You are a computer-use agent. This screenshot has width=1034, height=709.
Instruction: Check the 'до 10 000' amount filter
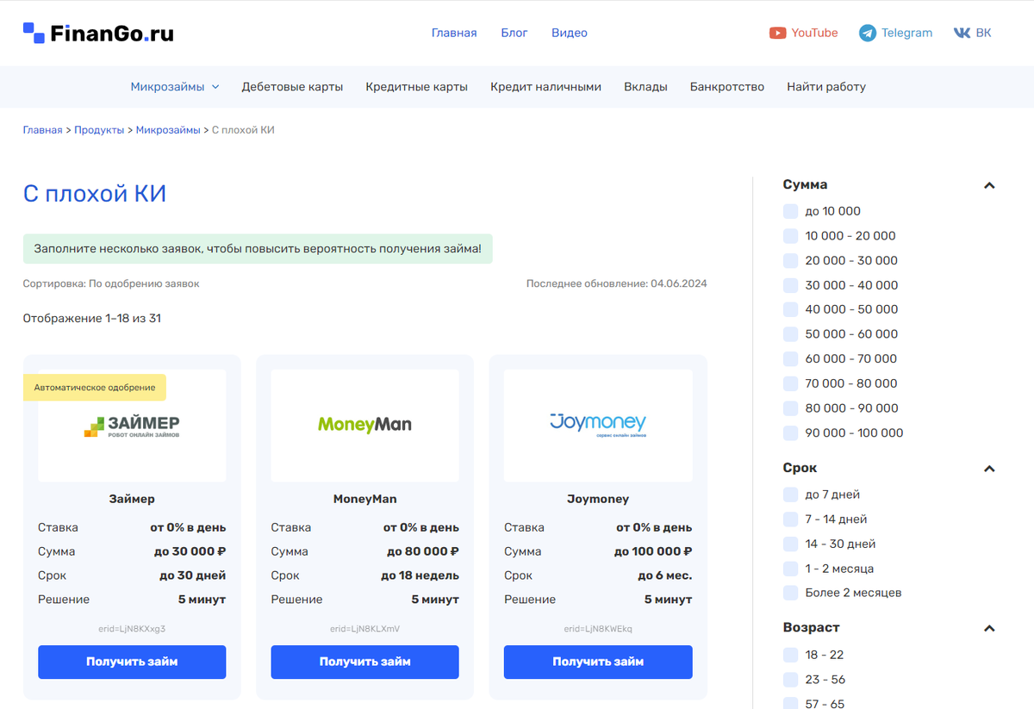pyautogui.click(x=790, y=211)
